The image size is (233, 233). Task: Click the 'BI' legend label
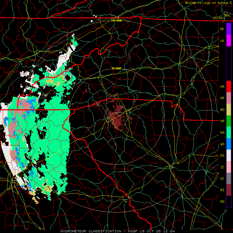pos(222,190)
